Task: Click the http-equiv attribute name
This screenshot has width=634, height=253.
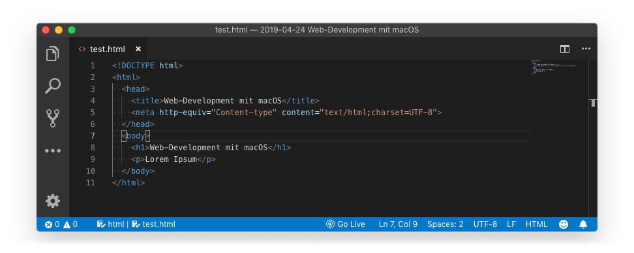Action: (x=183, y=113)
